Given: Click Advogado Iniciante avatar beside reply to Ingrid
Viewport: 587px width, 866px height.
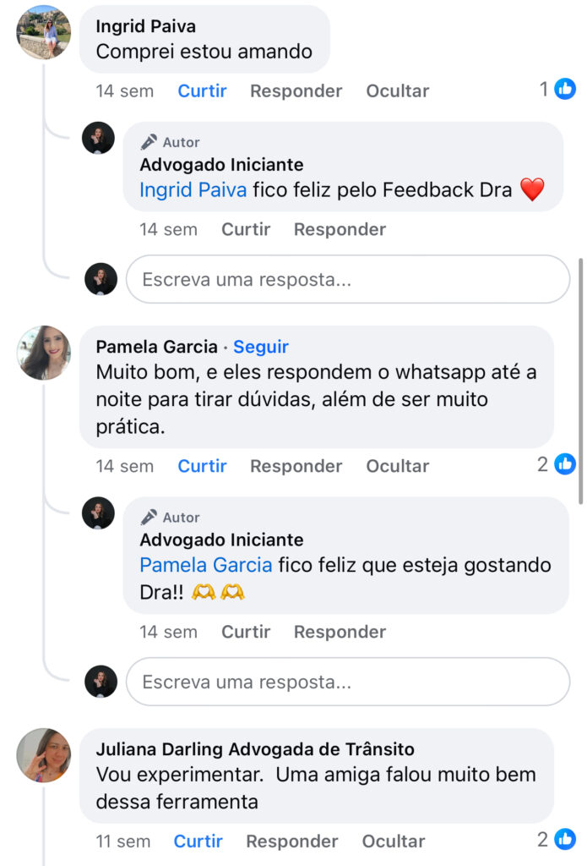Looking at the screenshot, I should [x=98, y=138].
